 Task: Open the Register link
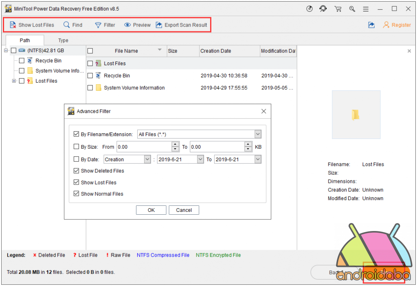397,25
